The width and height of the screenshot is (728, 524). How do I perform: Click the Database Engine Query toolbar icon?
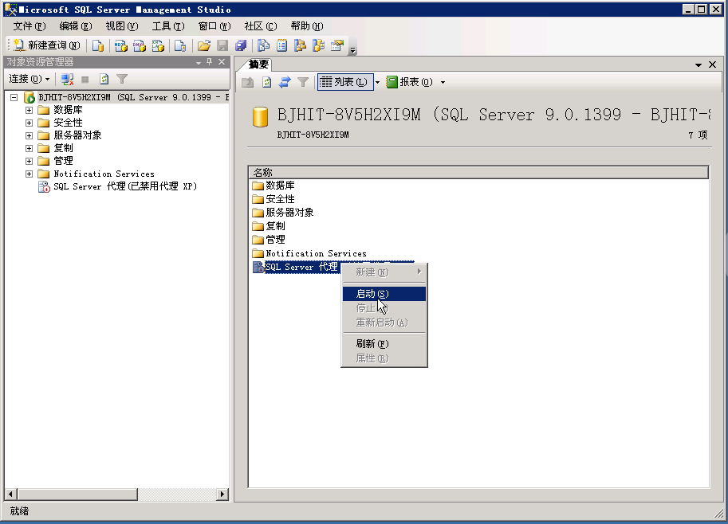pos(97,45)
